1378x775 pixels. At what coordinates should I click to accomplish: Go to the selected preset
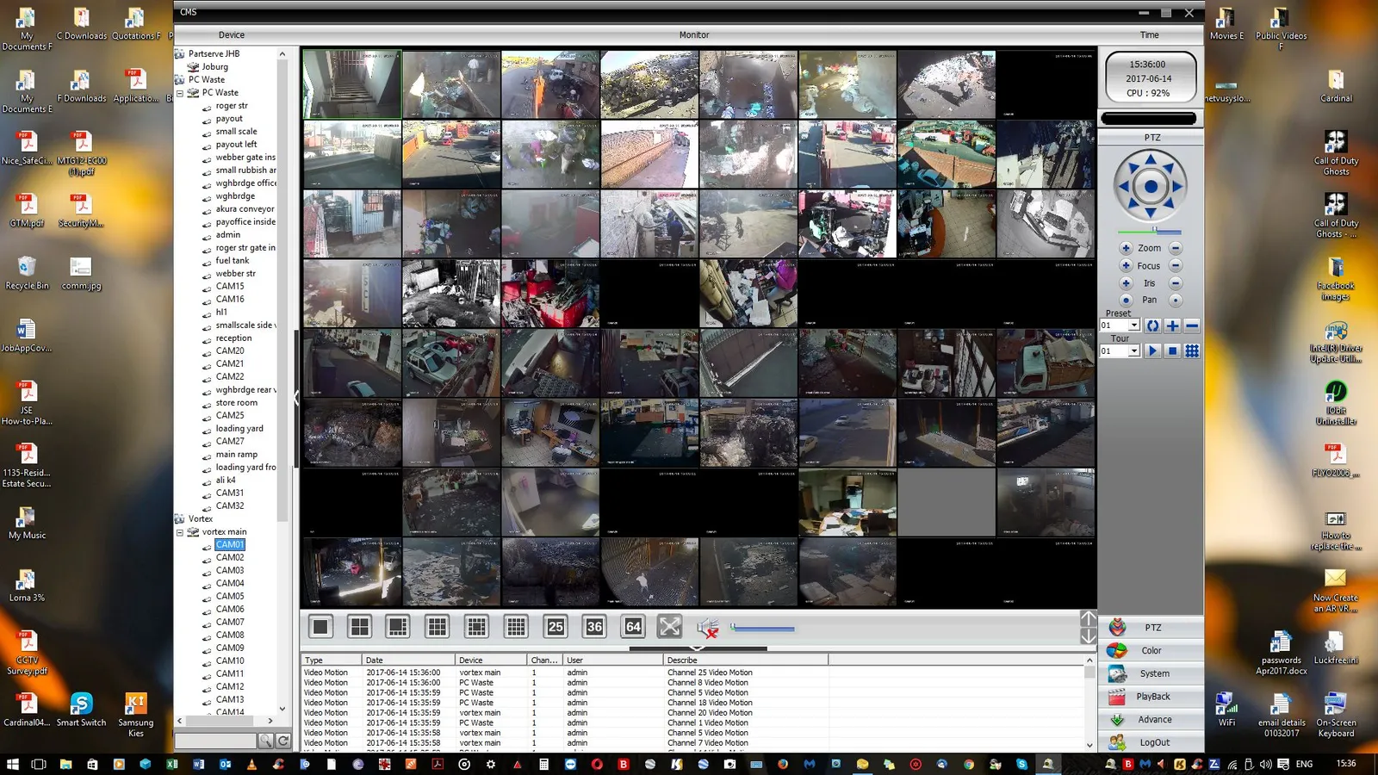[x=1152, y=325]
